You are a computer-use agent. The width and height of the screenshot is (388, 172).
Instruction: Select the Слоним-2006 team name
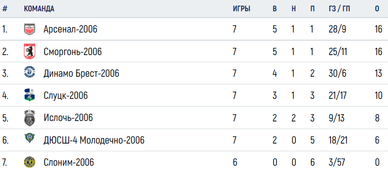coord(69,163)
